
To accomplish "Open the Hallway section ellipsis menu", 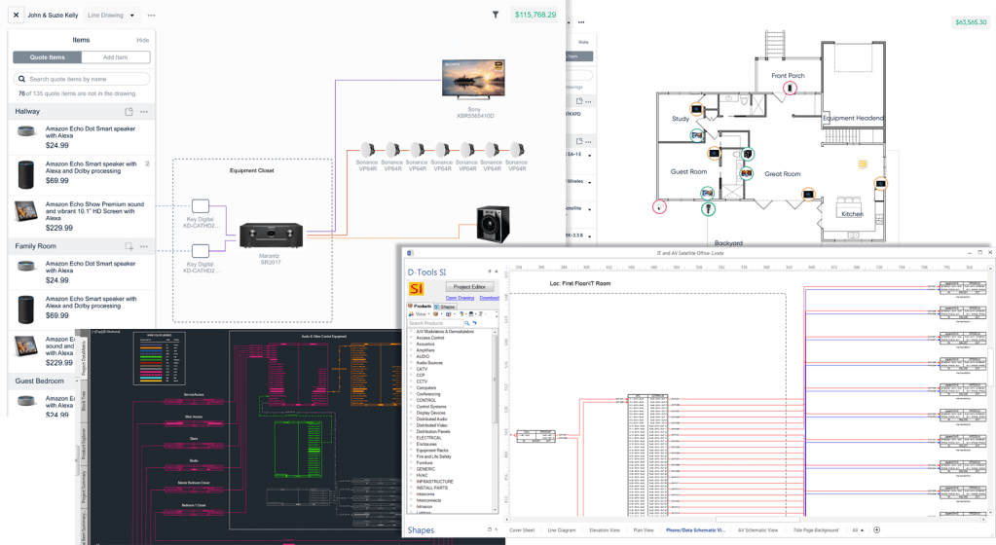I will pos(144,112).
